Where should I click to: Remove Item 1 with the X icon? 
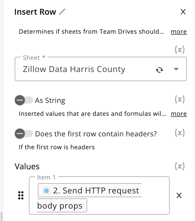click(x=179, y=195)
